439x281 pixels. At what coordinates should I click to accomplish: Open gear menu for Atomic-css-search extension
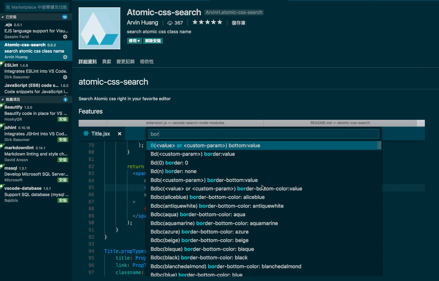click(x=65, y=57)
